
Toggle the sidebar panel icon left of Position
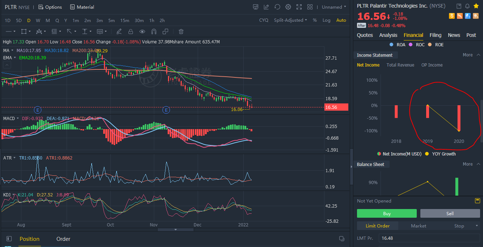9,239
